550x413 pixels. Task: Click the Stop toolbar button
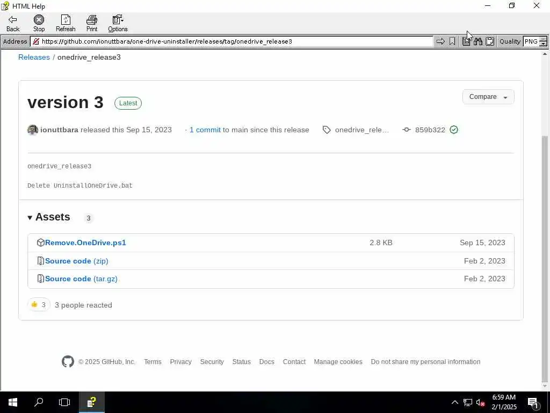[39, 23]
